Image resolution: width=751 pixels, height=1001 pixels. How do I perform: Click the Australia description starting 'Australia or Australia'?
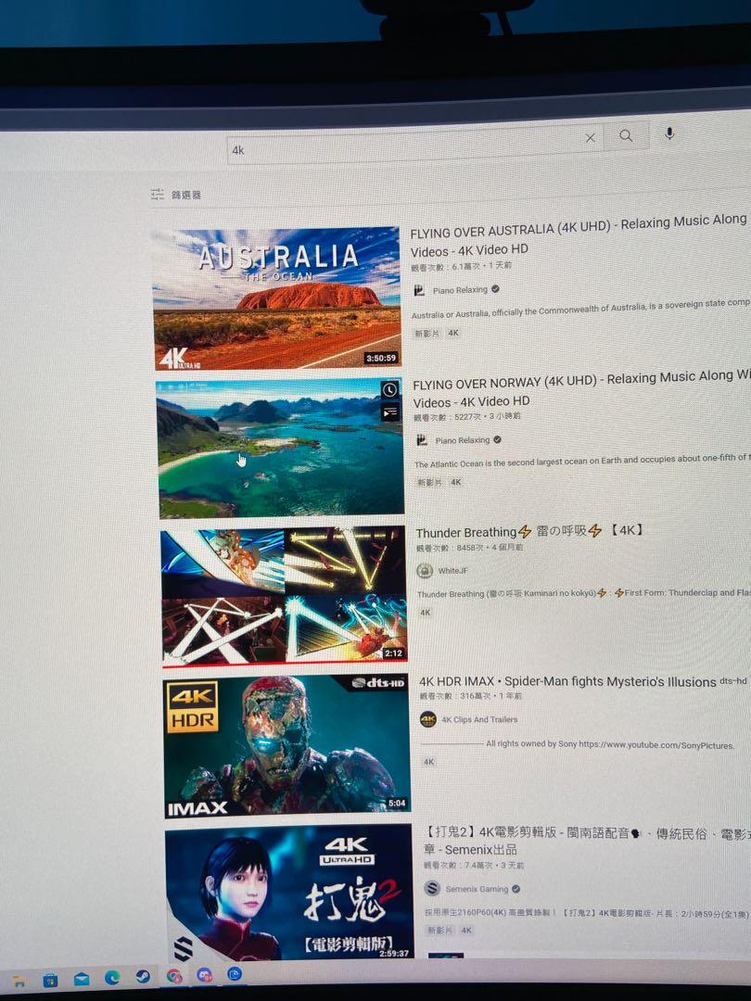click(x=580, y=309)
